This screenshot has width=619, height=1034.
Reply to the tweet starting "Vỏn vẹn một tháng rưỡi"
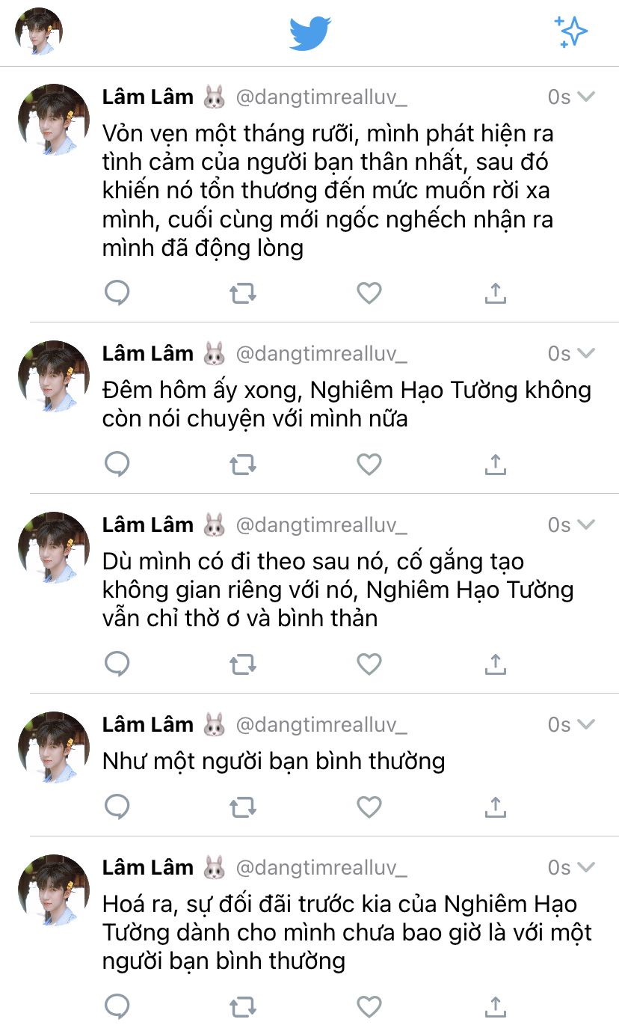[x=117, y=293]
